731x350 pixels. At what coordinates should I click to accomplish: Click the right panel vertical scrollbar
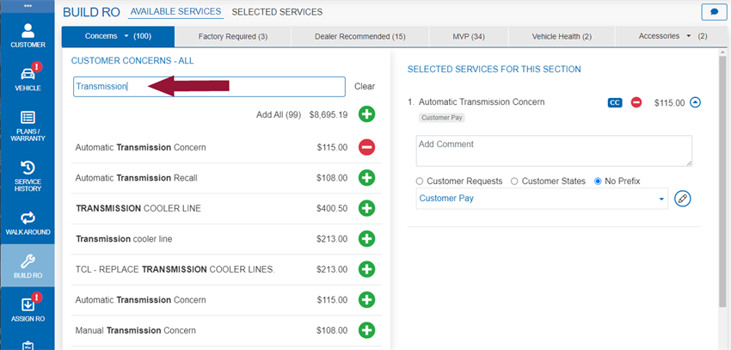722,181
